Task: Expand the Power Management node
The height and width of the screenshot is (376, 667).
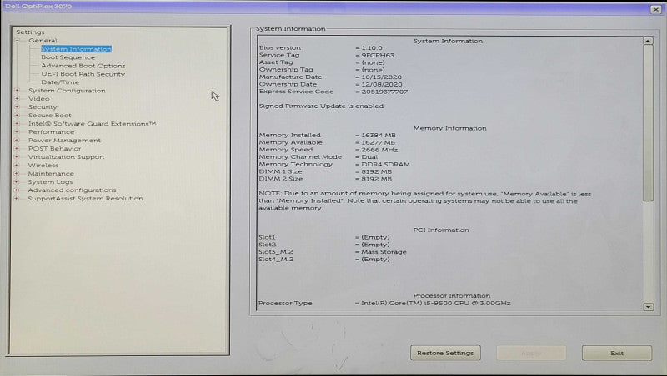Action: point(18,141)
